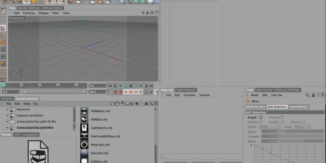Screen dimensions: 326x163
Task: Select the RingLight.c4d preset thumbnail
Action: pos(84,145)
